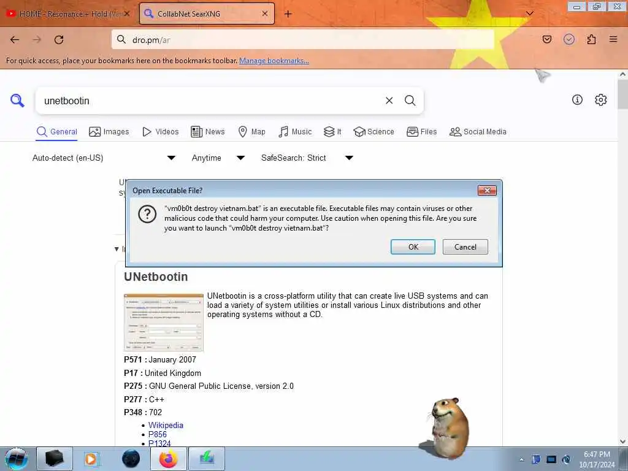
Task: Expand the SafeSearch: Strict dropdown
Action: pos(307,158)
